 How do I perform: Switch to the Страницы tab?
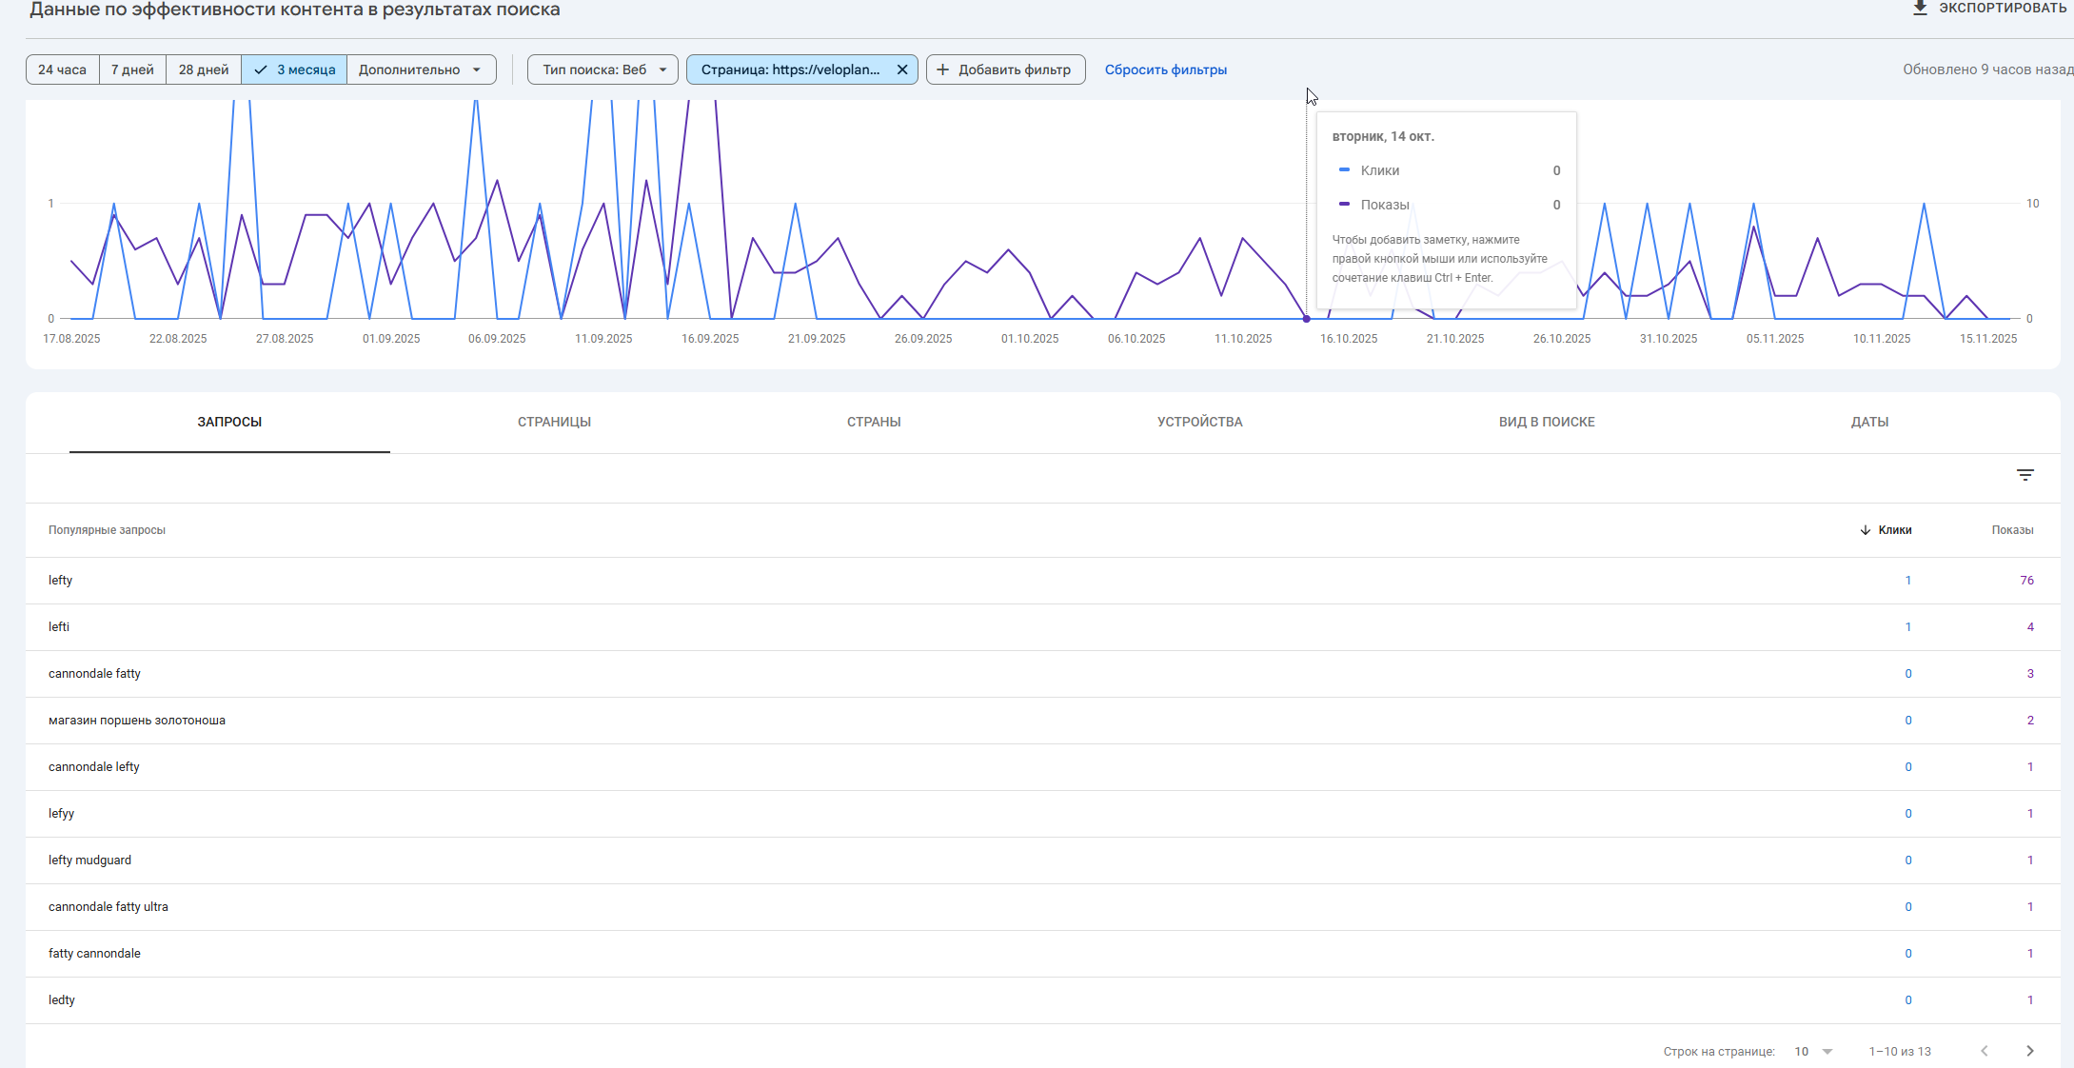click(x=554, y=422)
